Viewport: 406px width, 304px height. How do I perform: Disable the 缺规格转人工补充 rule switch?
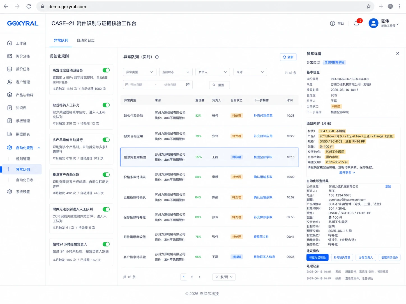(106, 105)
